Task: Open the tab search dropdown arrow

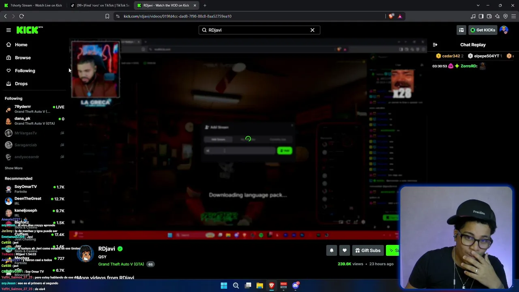Action: pyautogui.click(x=478, y=5)
